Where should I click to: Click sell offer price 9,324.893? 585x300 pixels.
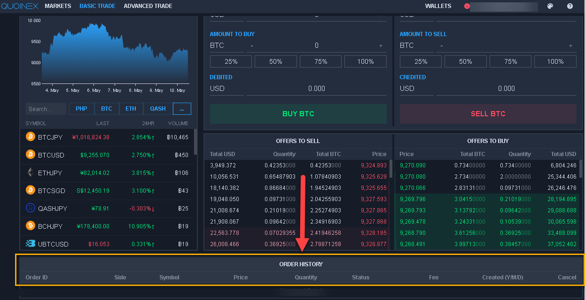374,165
